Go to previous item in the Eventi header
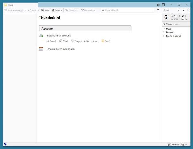 (179, 10)
